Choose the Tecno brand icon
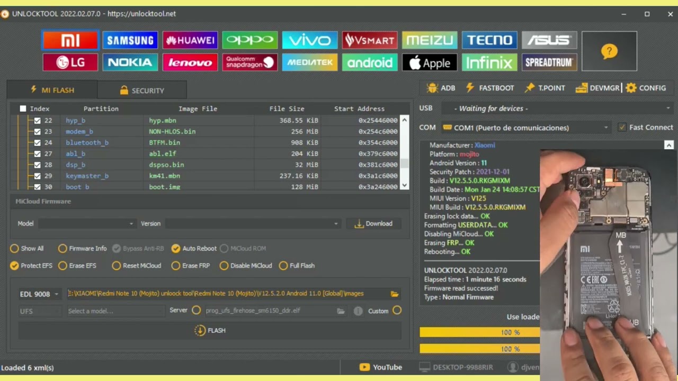Screen dimensions: 678x381 [489, 40]
